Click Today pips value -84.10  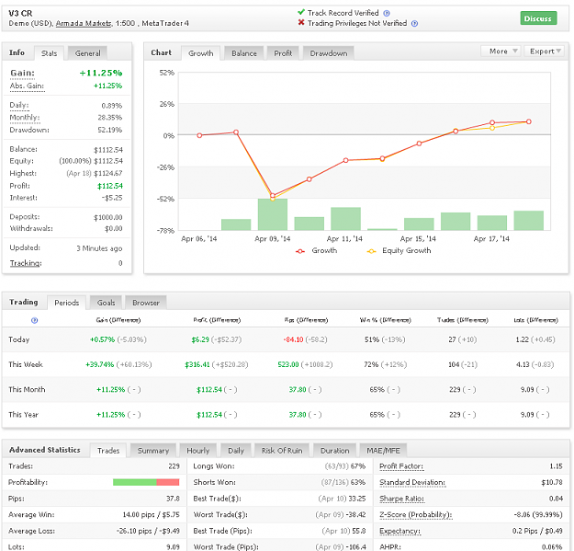293,339
